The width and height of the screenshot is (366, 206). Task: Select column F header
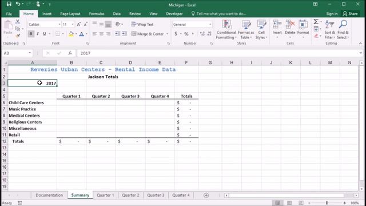tap(186, 62)
